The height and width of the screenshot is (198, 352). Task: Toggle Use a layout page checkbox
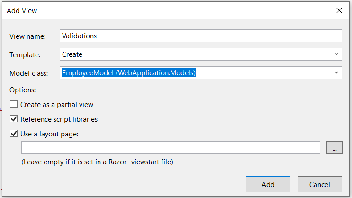pos(14,134)
